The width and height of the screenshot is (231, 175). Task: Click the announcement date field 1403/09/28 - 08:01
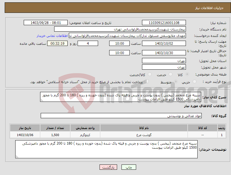pos(46,23)
